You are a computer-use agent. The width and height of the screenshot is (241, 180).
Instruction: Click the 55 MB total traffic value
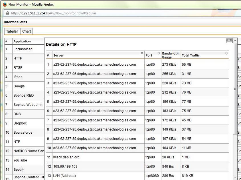pyautogui.click(x=187, y=65)
